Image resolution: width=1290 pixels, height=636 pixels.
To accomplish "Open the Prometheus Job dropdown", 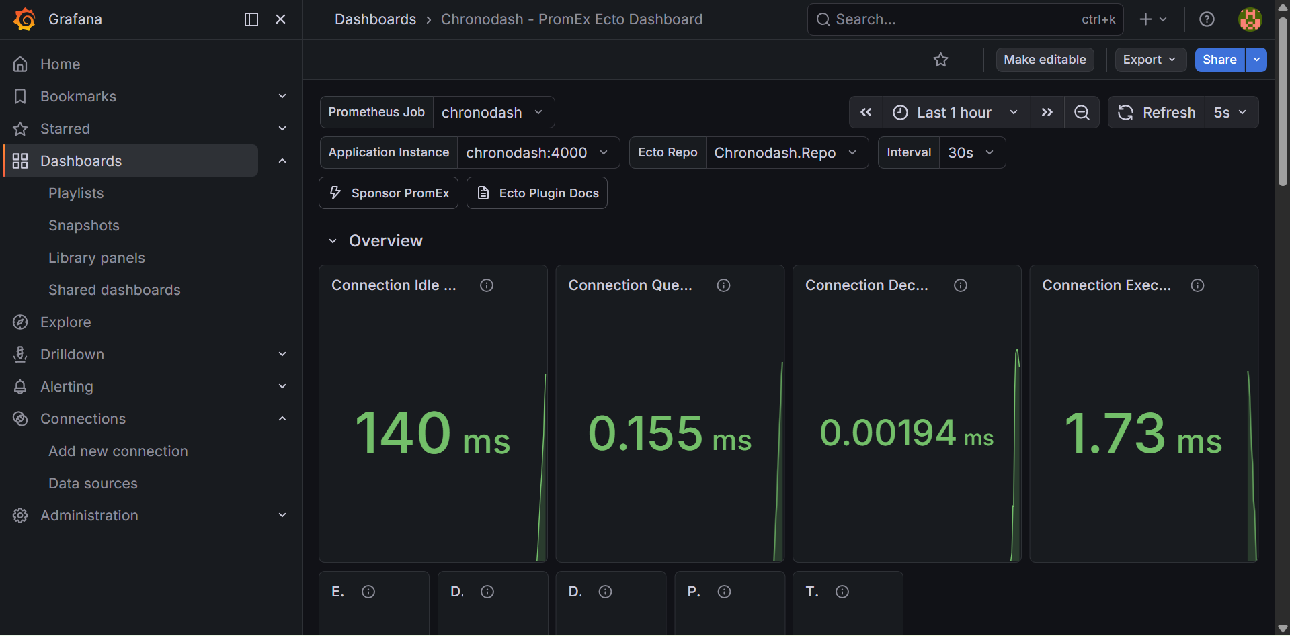I will (493, 112).
